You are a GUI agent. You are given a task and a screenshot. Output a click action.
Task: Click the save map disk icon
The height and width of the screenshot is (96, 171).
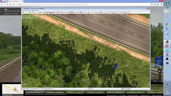(x=30, y=13)
